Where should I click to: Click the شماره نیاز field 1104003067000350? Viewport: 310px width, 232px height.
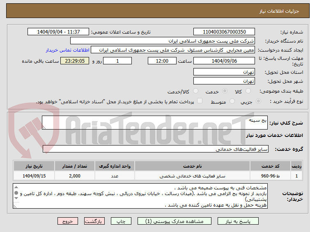(x=224, y=32)
